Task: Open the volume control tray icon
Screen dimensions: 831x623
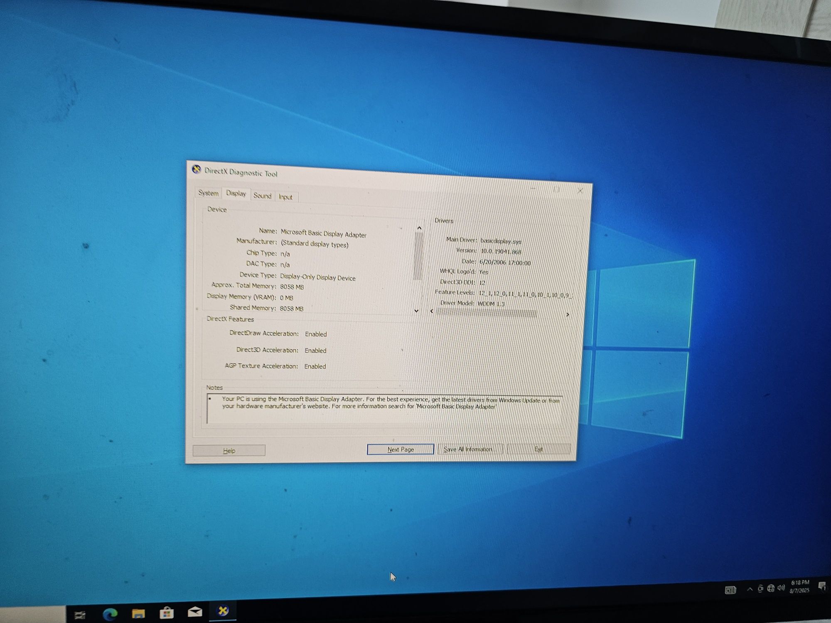Action: (781, 587)
